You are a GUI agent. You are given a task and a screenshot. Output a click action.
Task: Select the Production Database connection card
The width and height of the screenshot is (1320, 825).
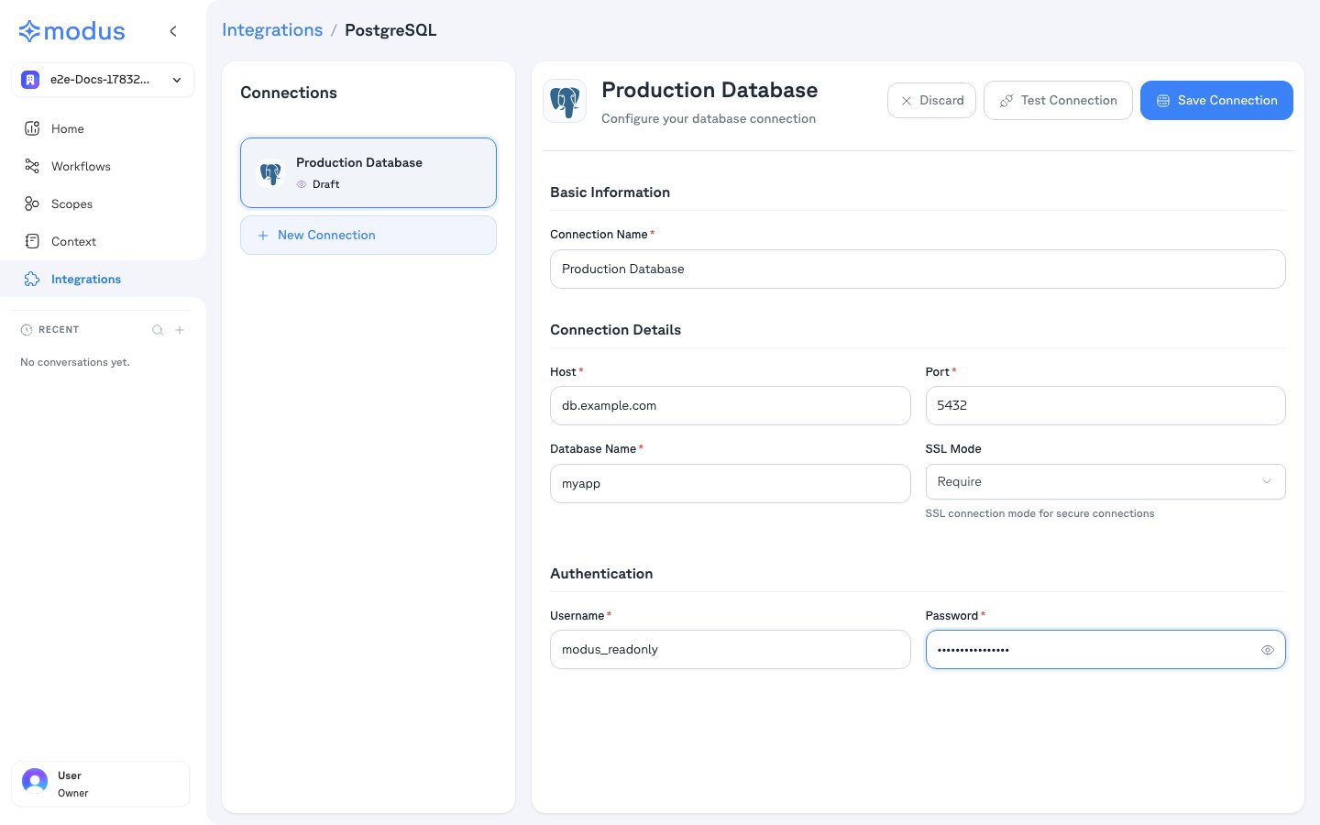368,172
